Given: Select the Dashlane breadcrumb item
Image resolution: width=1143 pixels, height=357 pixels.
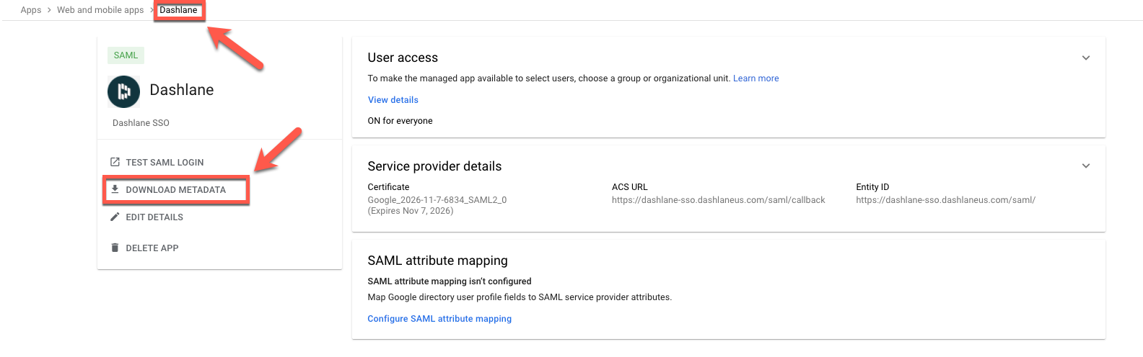Looking at the screenshot, I should (178, 10).
